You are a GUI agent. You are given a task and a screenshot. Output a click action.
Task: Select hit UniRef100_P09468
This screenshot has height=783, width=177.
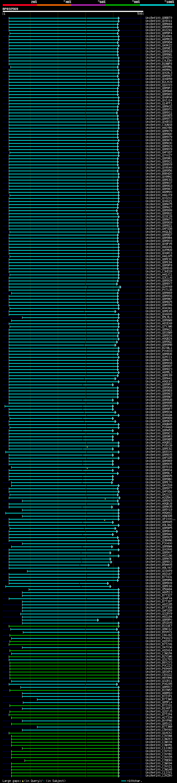point(159,427)
